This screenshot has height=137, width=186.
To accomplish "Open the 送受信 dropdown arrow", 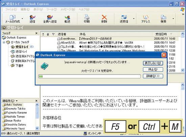I will point(134,19).
